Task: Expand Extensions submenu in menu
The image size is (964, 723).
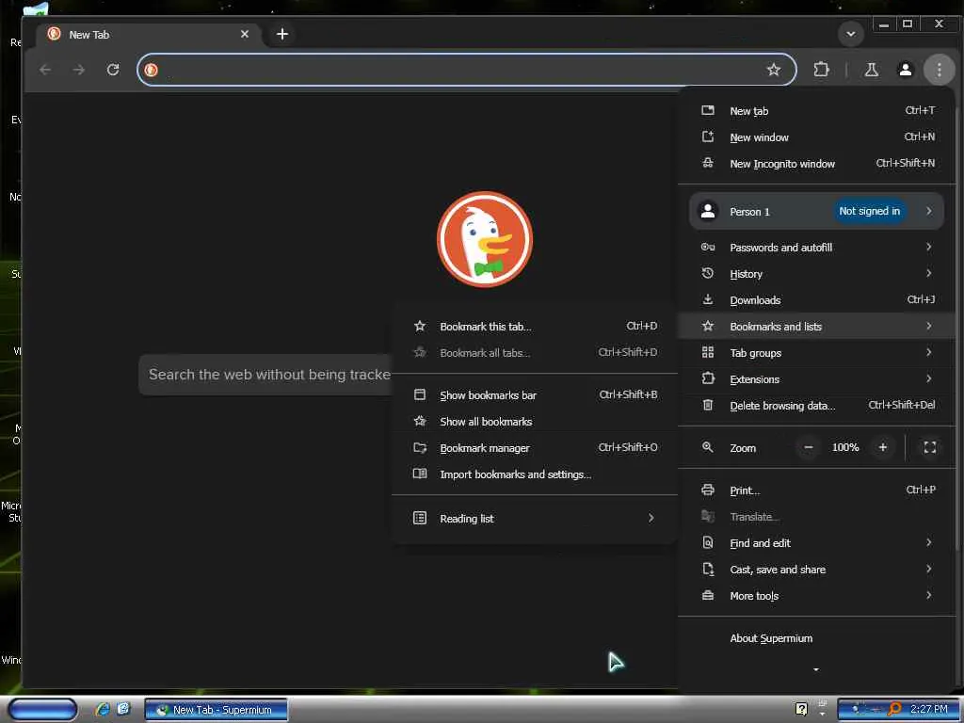Action: (817, 379)
